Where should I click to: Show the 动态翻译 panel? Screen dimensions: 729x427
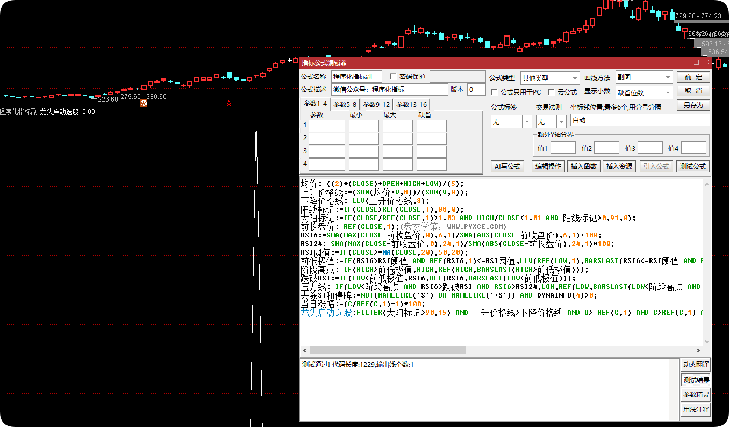(696, 364)
